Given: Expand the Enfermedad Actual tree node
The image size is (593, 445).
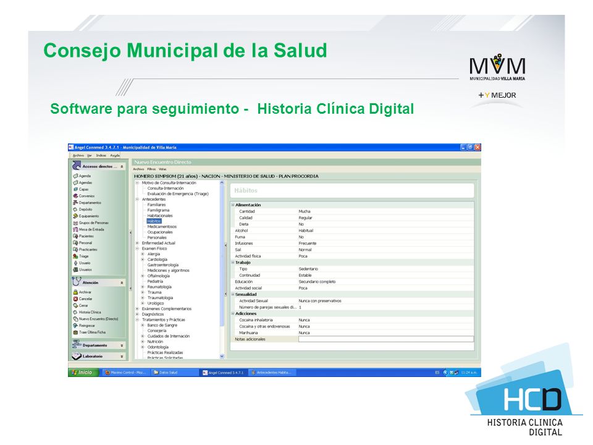Looking at the screenshot, I should pyautogui.click(x=137, y=244).
